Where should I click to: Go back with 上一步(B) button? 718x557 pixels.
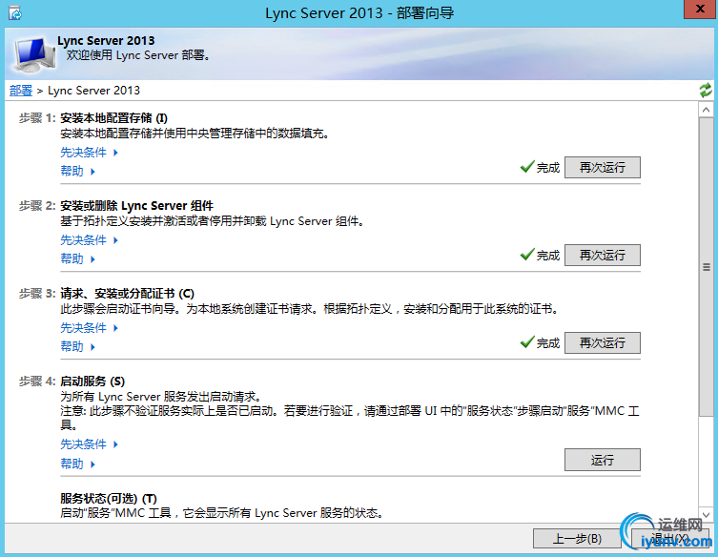[577, 539]
